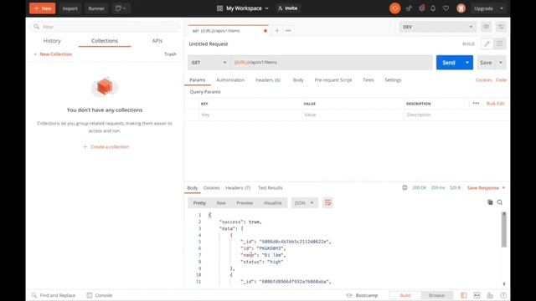Open the Save button dropdown arrow

[501, 63]
